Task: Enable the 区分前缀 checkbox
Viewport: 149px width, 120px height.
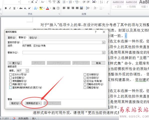Action: (x=85, y=74)
